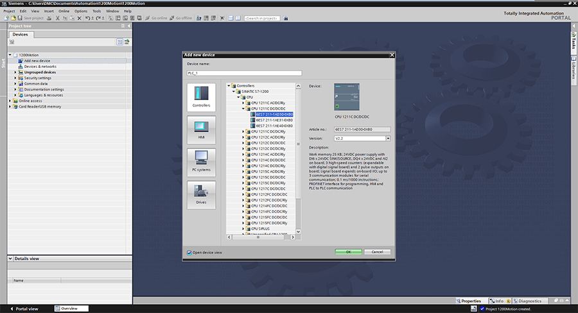This screenshot has height=313, width=578.
Task: Select article 6ES7 211-1AE40-0XB0
Action: tap(274, 126)
